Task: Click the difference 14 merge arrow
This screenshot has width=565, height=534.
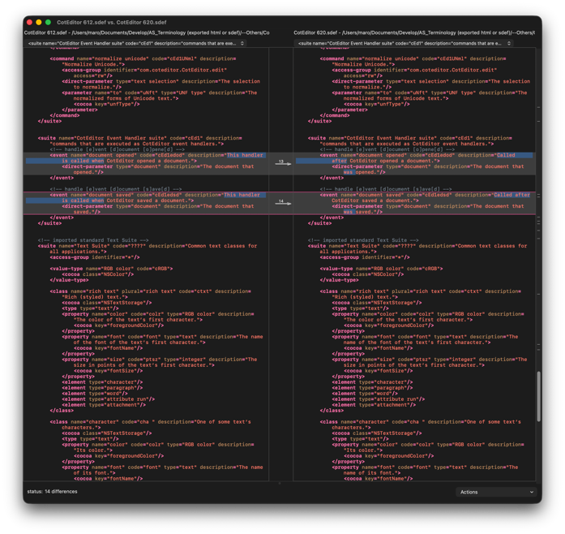Action: [x=281, y=203]
